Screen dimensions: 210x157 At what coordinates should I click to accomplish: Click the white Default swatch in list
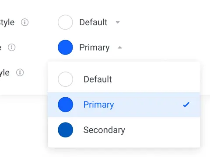point(65,79)
